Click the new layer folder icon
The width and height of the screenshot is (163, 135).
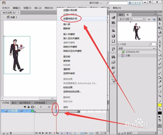[7, 133]
